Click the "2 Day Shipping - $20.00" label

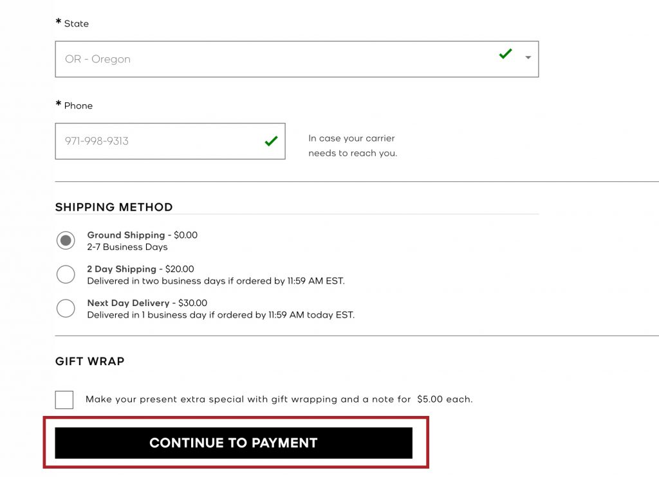point(140,269)
